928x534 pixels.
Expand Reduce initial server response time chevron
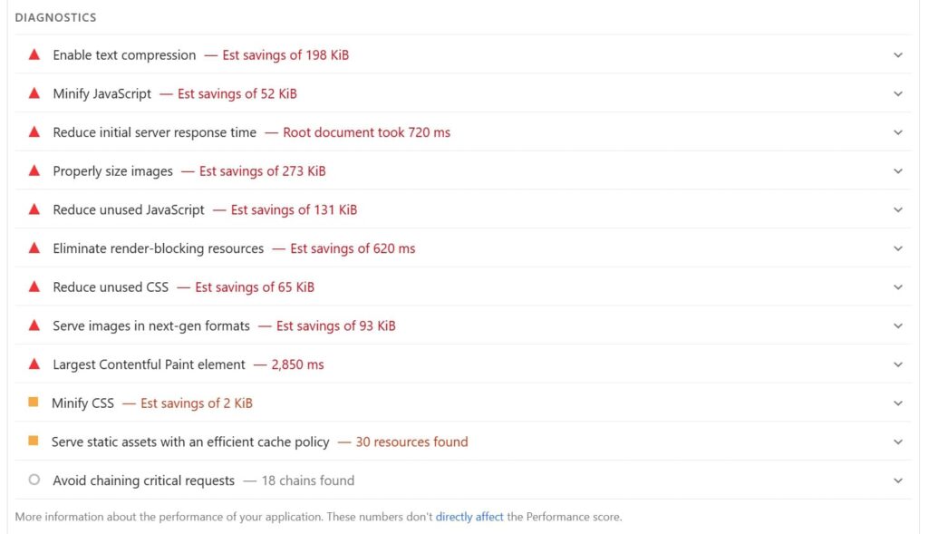pos(898,132)
